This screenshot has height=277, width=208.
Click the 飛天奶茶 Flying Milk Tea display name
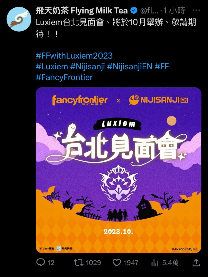point(82,11)
